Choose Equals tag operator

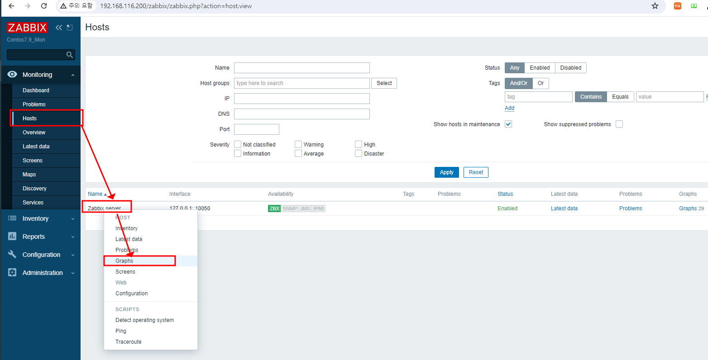click(620, 97)
